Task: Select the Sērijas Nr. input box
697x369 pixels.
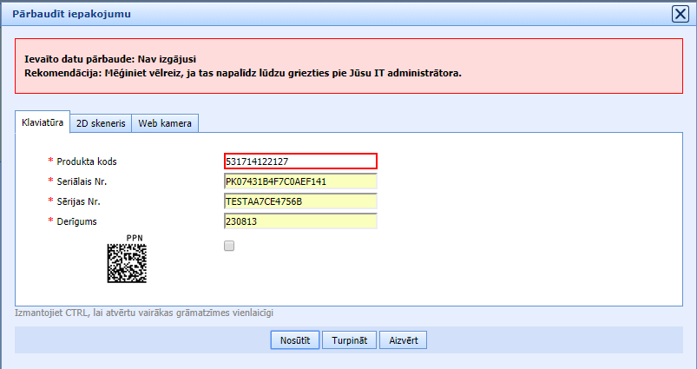Action: click(300, 201)
